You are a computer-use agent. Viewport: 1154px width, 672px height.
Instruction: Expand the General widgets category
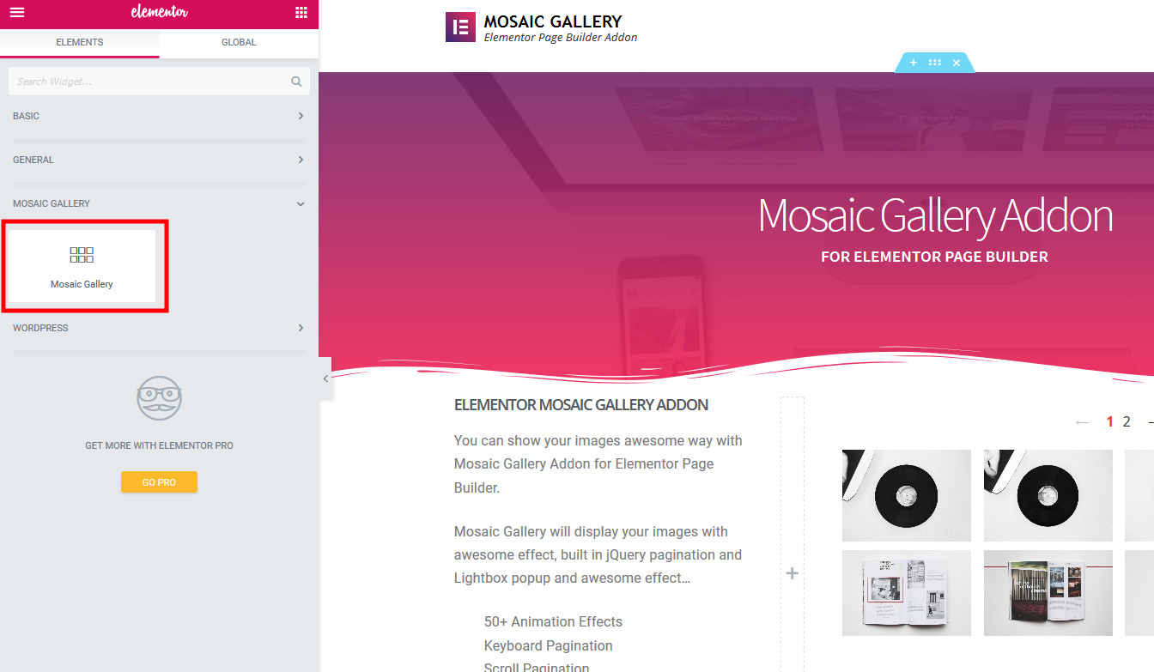click(x=159, y=160)
